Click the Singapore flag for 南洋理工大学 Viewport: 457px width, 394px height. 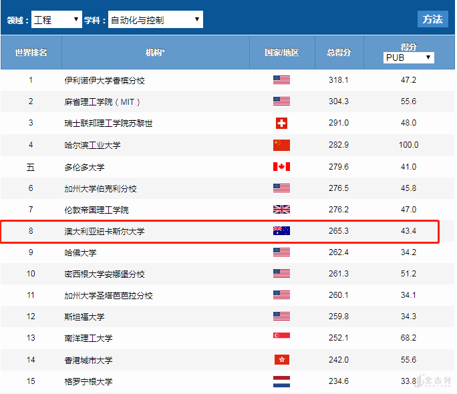(x=281, y=338)
